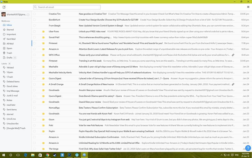Open the account switcher dropdown arrow
This screenshot has width=252, height=158.
(28, 15)
